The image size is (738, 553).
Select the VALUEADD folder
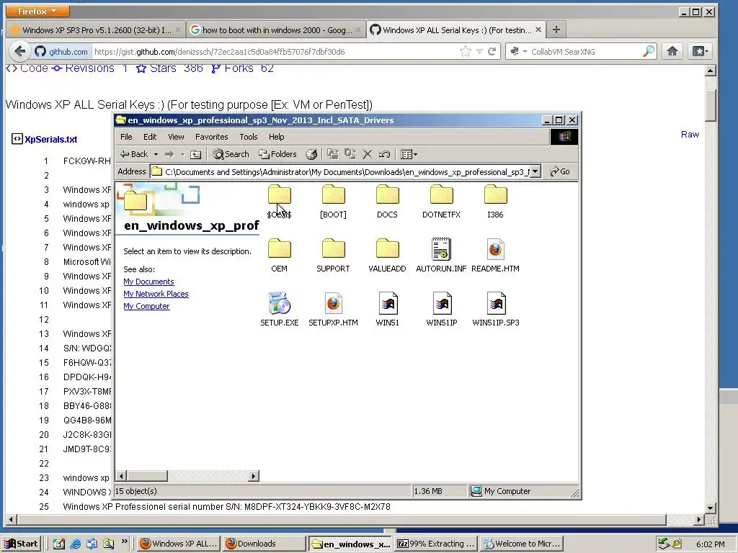click(x=387, y=256)
